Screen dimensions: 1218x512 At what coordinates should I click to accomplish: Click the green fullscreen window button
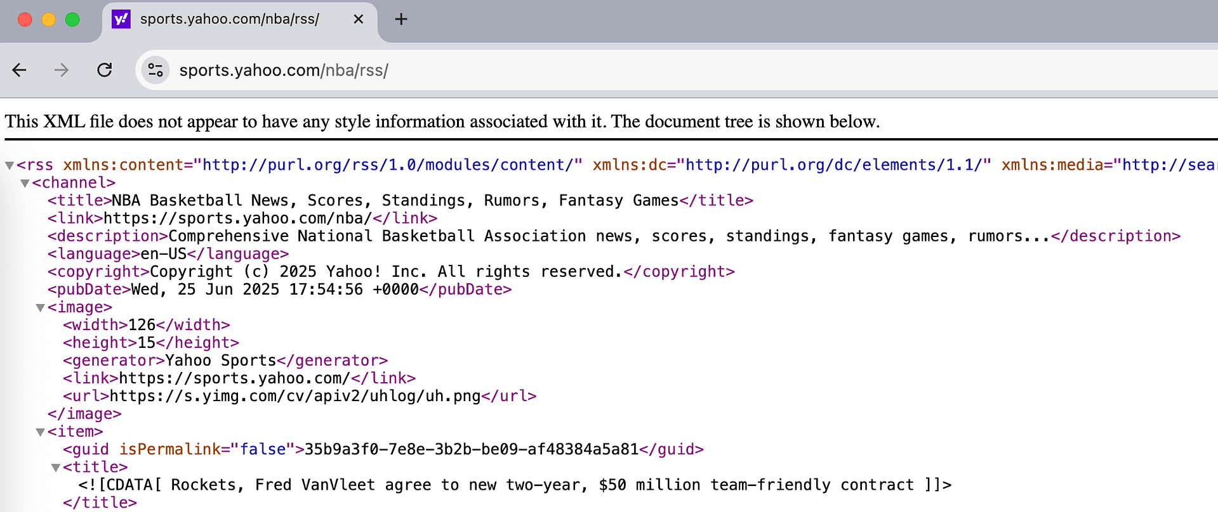click(x=72, y=20)
